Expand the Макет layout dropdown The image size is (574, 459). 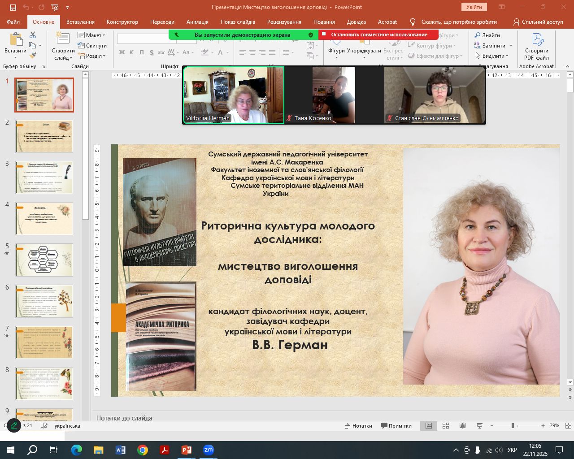[92, 35]
